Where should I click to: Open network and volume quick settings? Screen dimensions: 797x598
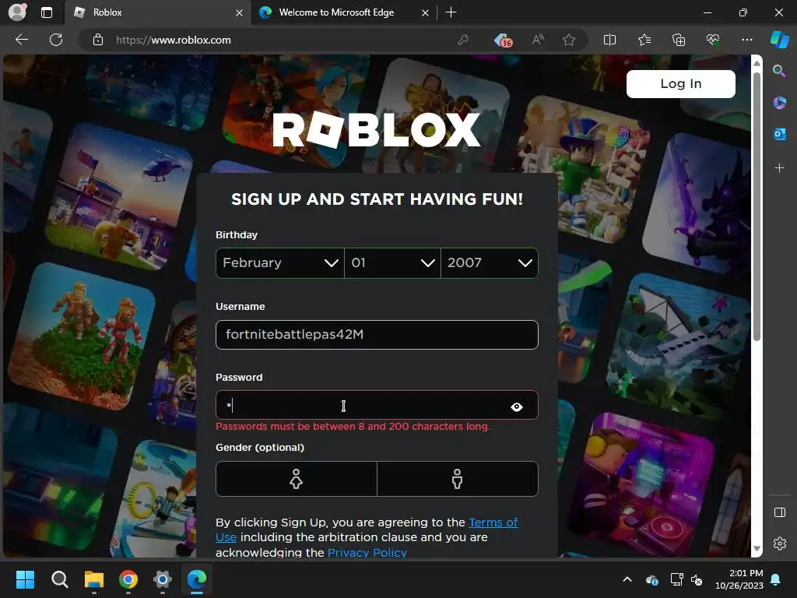click(686, 579)
